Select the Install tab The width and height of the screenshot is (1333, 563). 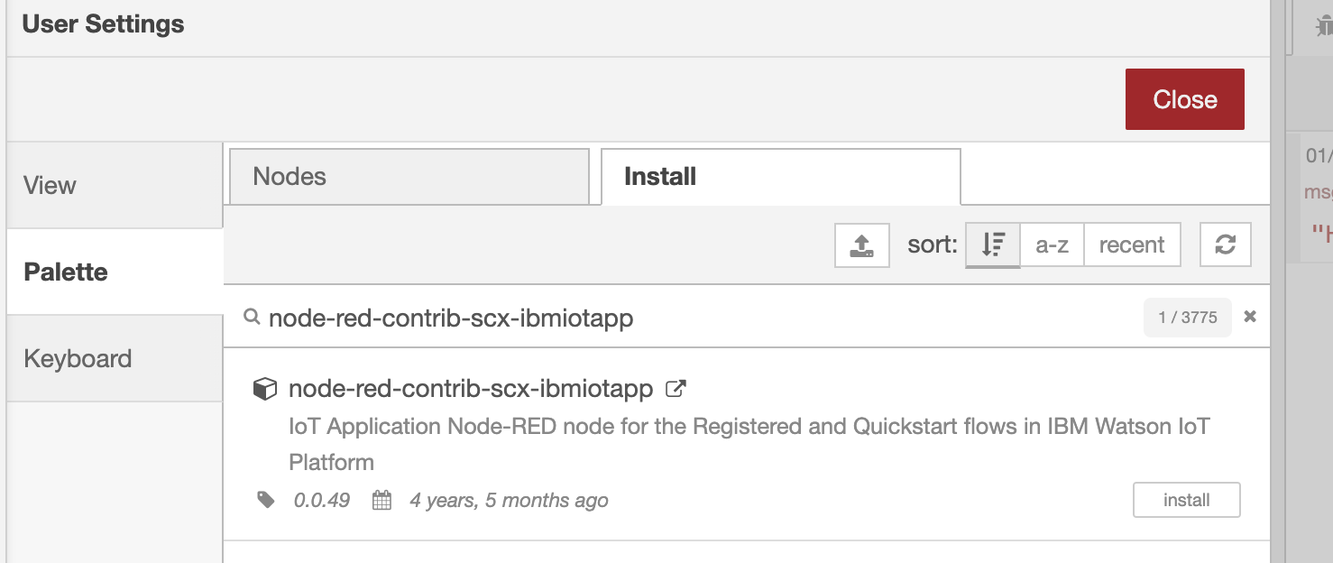(x=779, y=176)
